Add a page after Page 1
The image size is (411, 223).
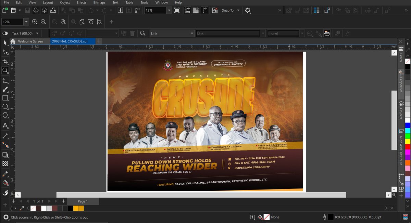63,201
